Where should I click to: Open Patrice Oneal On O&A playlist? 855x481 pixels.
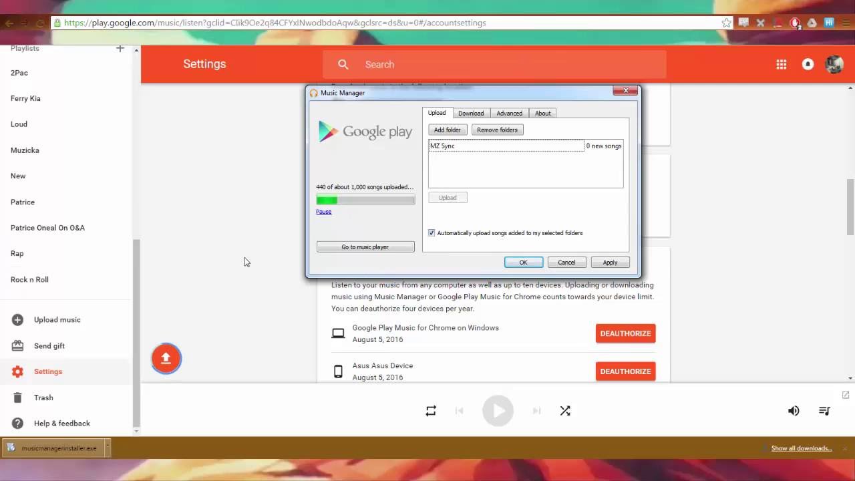(47, 228)
